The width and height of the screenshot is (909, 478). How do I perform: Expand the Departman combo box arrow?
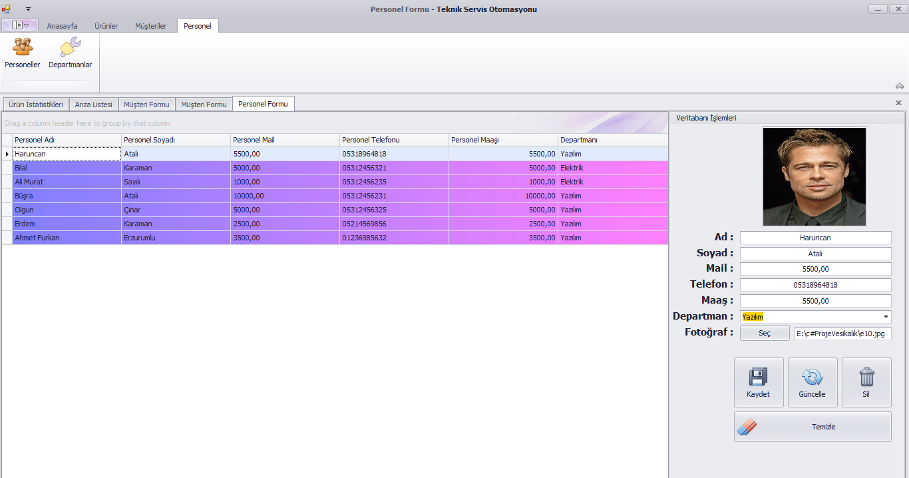point(886,317)
